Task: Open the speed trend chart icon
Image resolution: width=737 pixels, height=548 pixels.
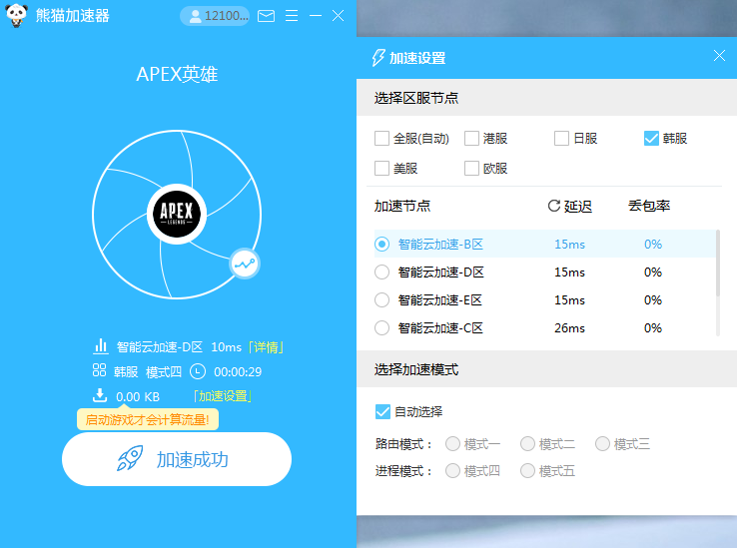Action: [x=245, y=264]
